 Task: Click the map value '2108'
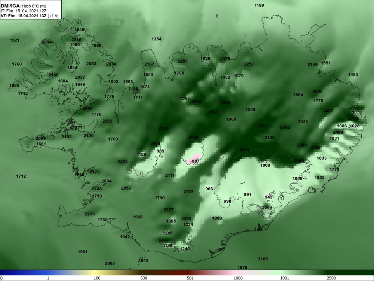(x=263, y=259)
